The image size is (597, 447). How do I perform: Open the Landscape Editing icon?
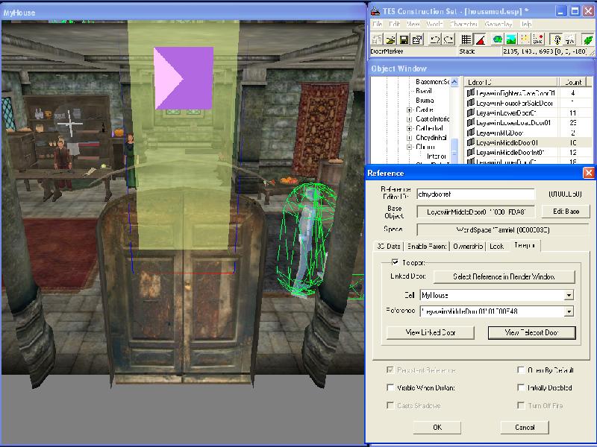coord(511,39)
